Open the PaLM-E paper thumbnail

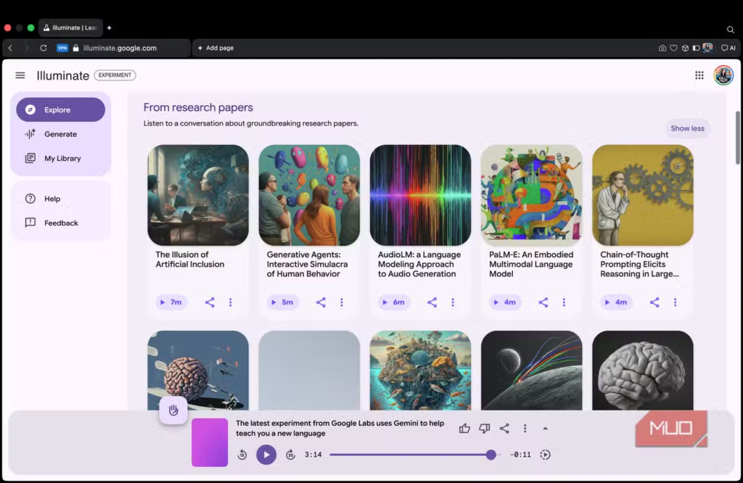(x=531, y=195)
